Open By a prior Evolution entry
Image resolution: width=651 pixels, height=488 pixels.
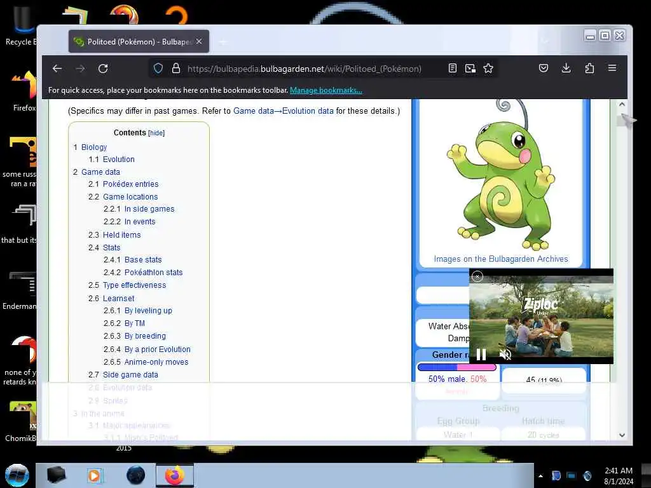[x=158, y=349]
